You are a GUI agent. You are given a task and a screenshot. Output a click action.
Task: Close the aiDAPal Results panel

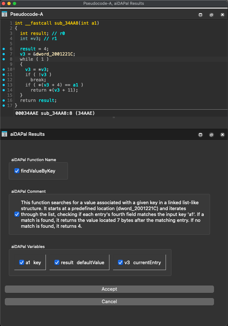pos(222,135)
